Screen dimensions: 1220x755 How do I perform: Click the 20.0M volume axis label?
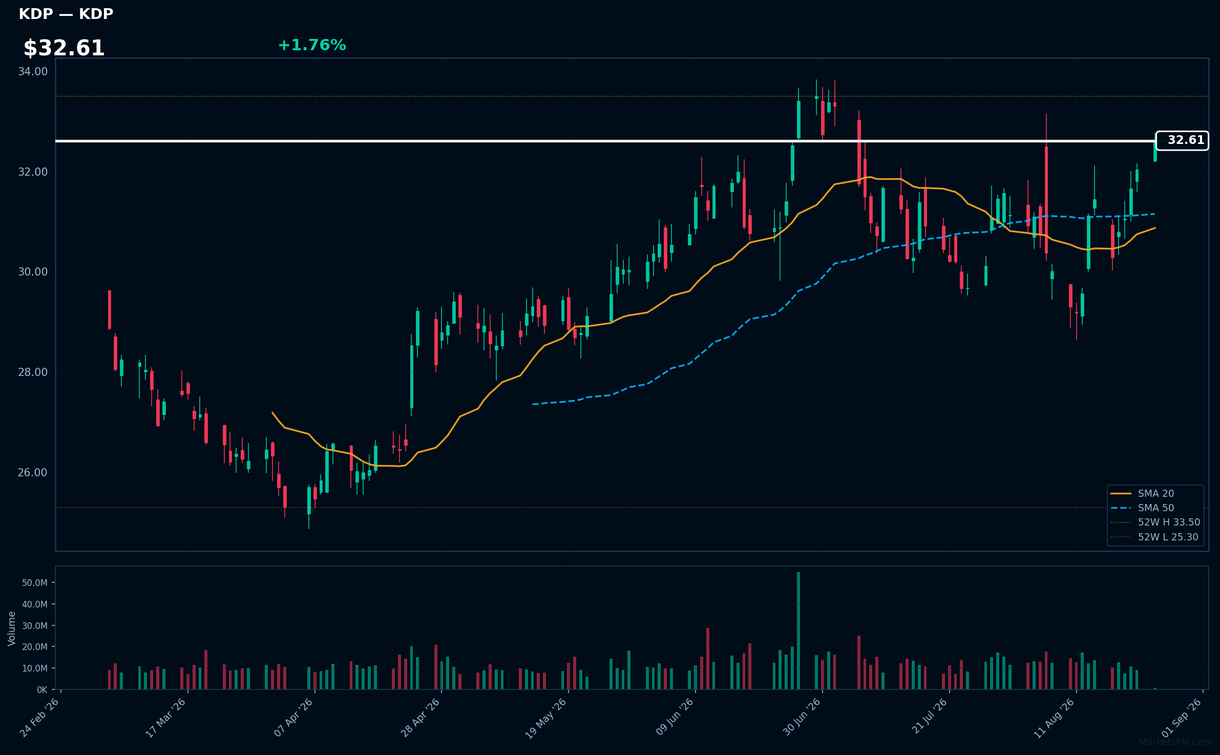pos(35,647)
